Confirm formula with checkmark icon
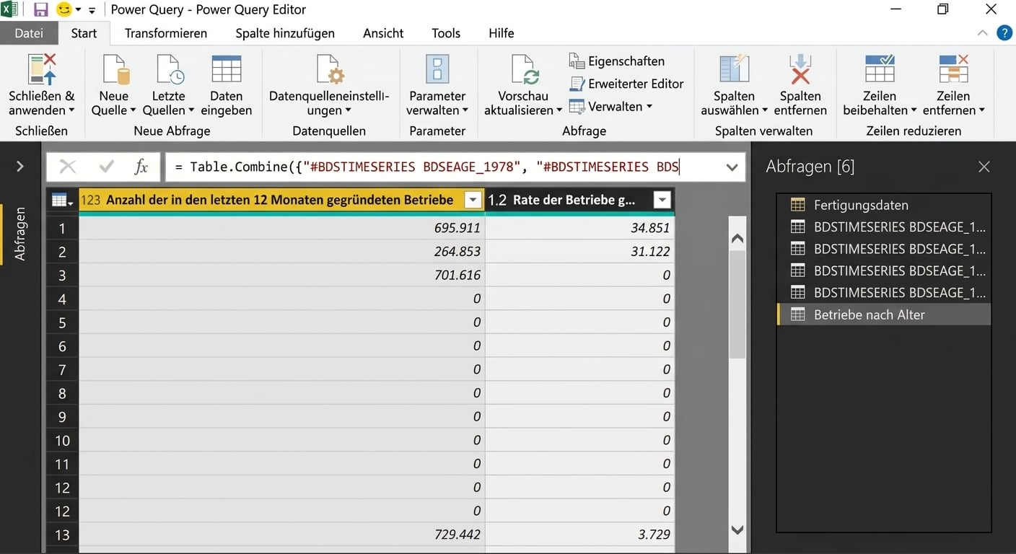Image resolution: width=1016 pixels, height=554 pixels. click(x=107, y=167)
